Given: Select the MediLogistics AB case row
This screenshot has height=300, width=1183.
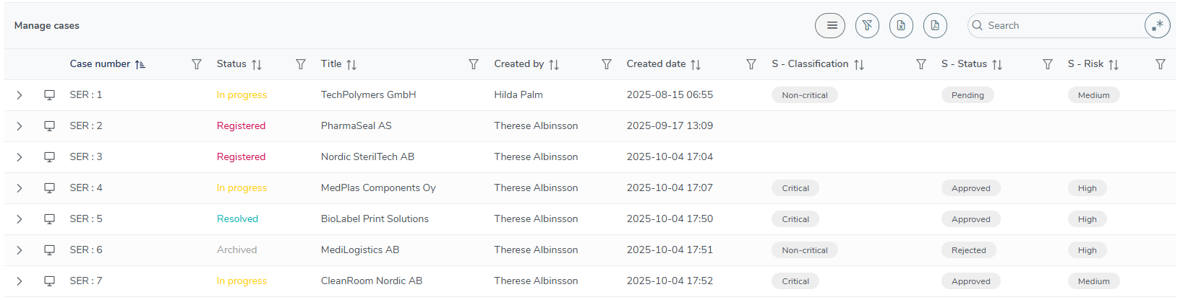Looking at the screenshot, I should tap(359, 250).
